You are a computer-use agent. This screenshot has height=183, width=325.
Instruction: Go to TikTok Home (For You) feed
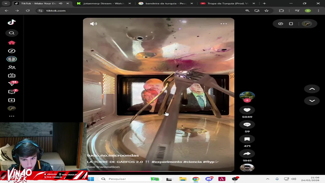point(12,42)
